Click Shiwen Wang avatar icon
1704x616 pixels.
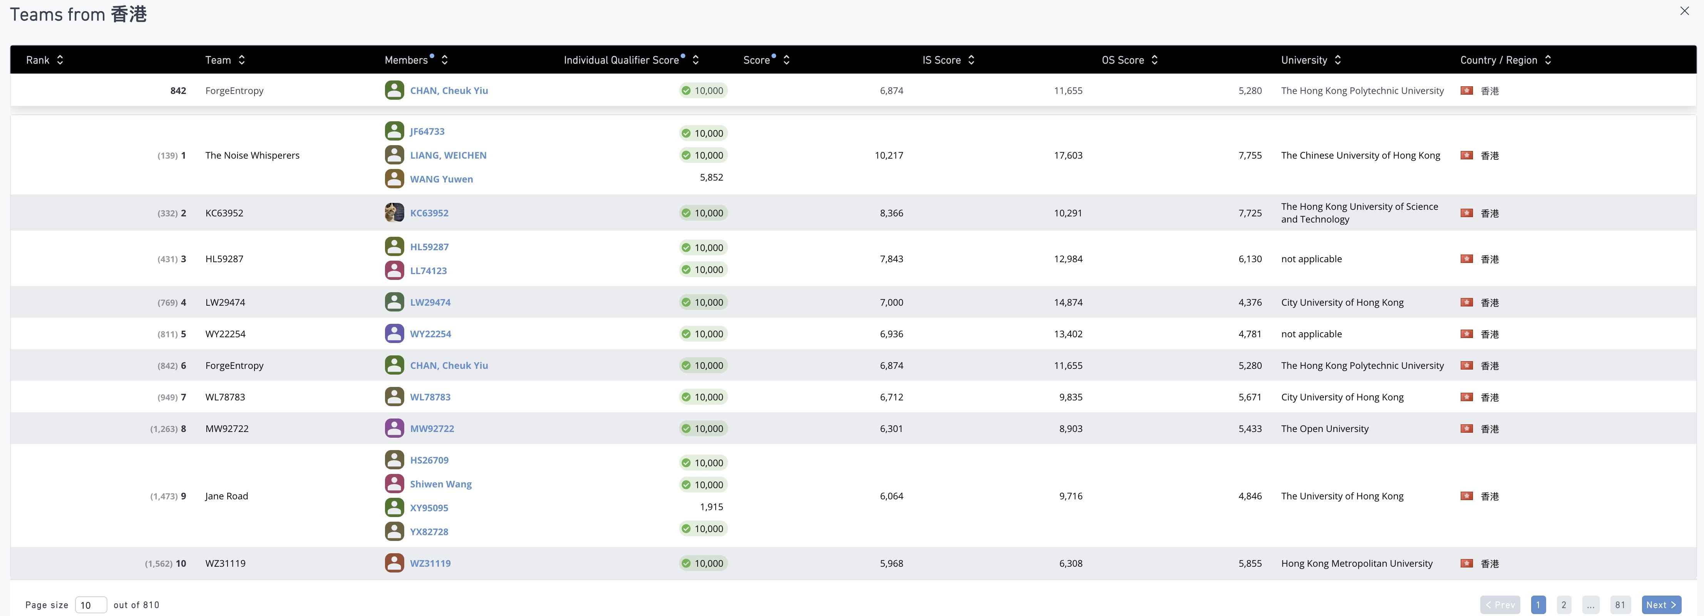coord(394,483)
